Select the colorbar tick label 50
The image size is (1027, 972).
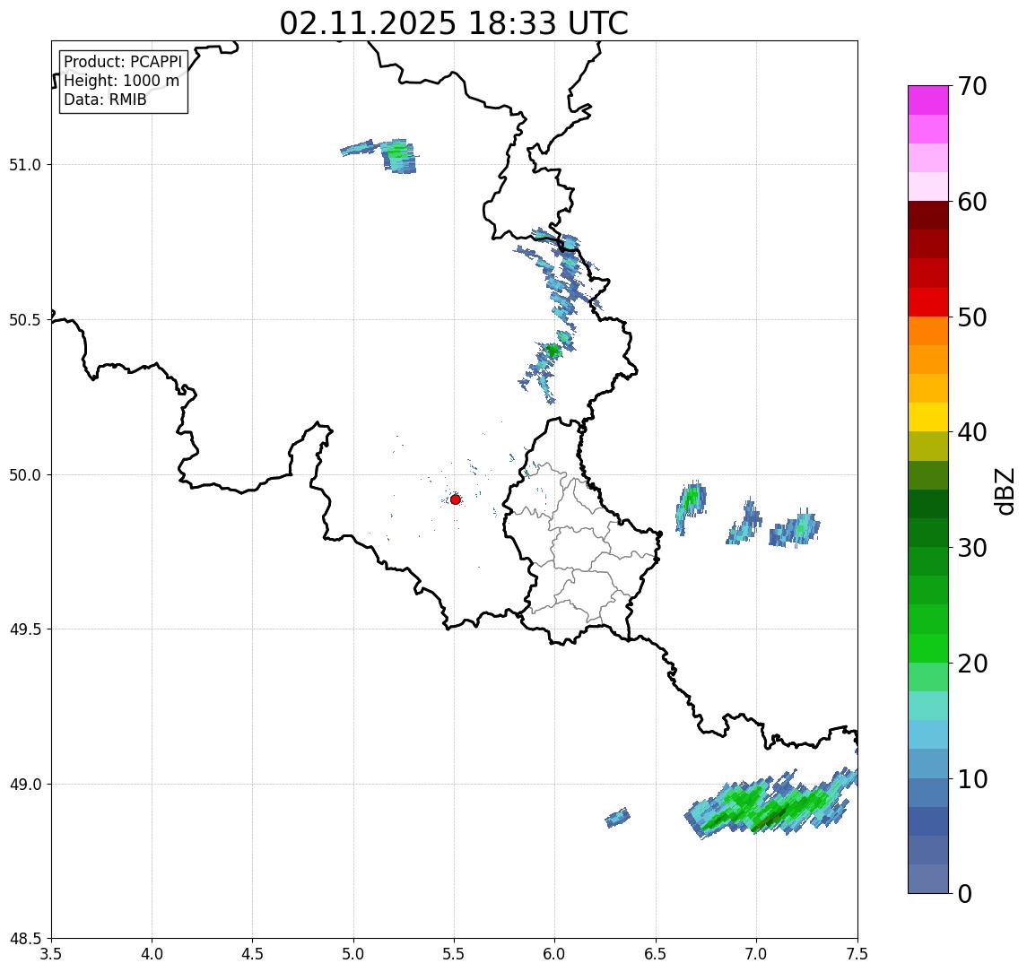coord(972,317)
